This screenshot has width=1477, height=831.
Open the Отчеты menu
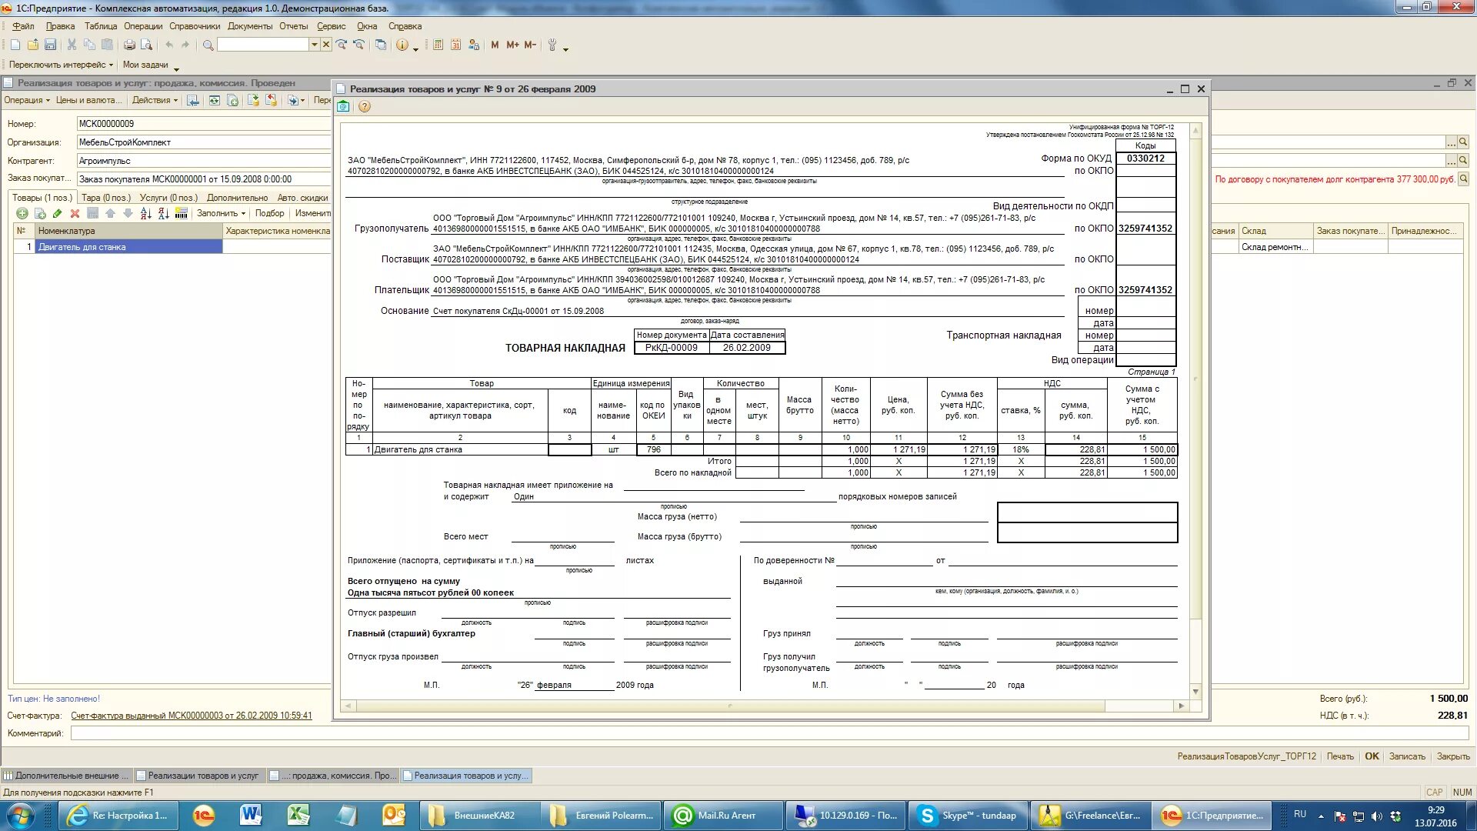pyautogui.click(x=293, y=26)
